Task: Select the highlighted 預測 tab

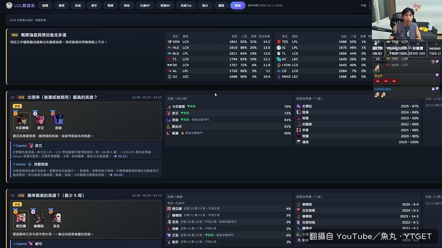Action: click(x=238, y=6)
